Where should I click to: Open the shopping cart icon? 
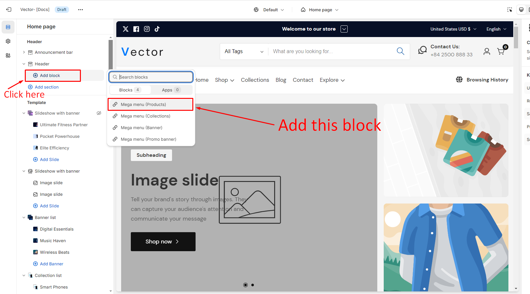click(501, 51)
